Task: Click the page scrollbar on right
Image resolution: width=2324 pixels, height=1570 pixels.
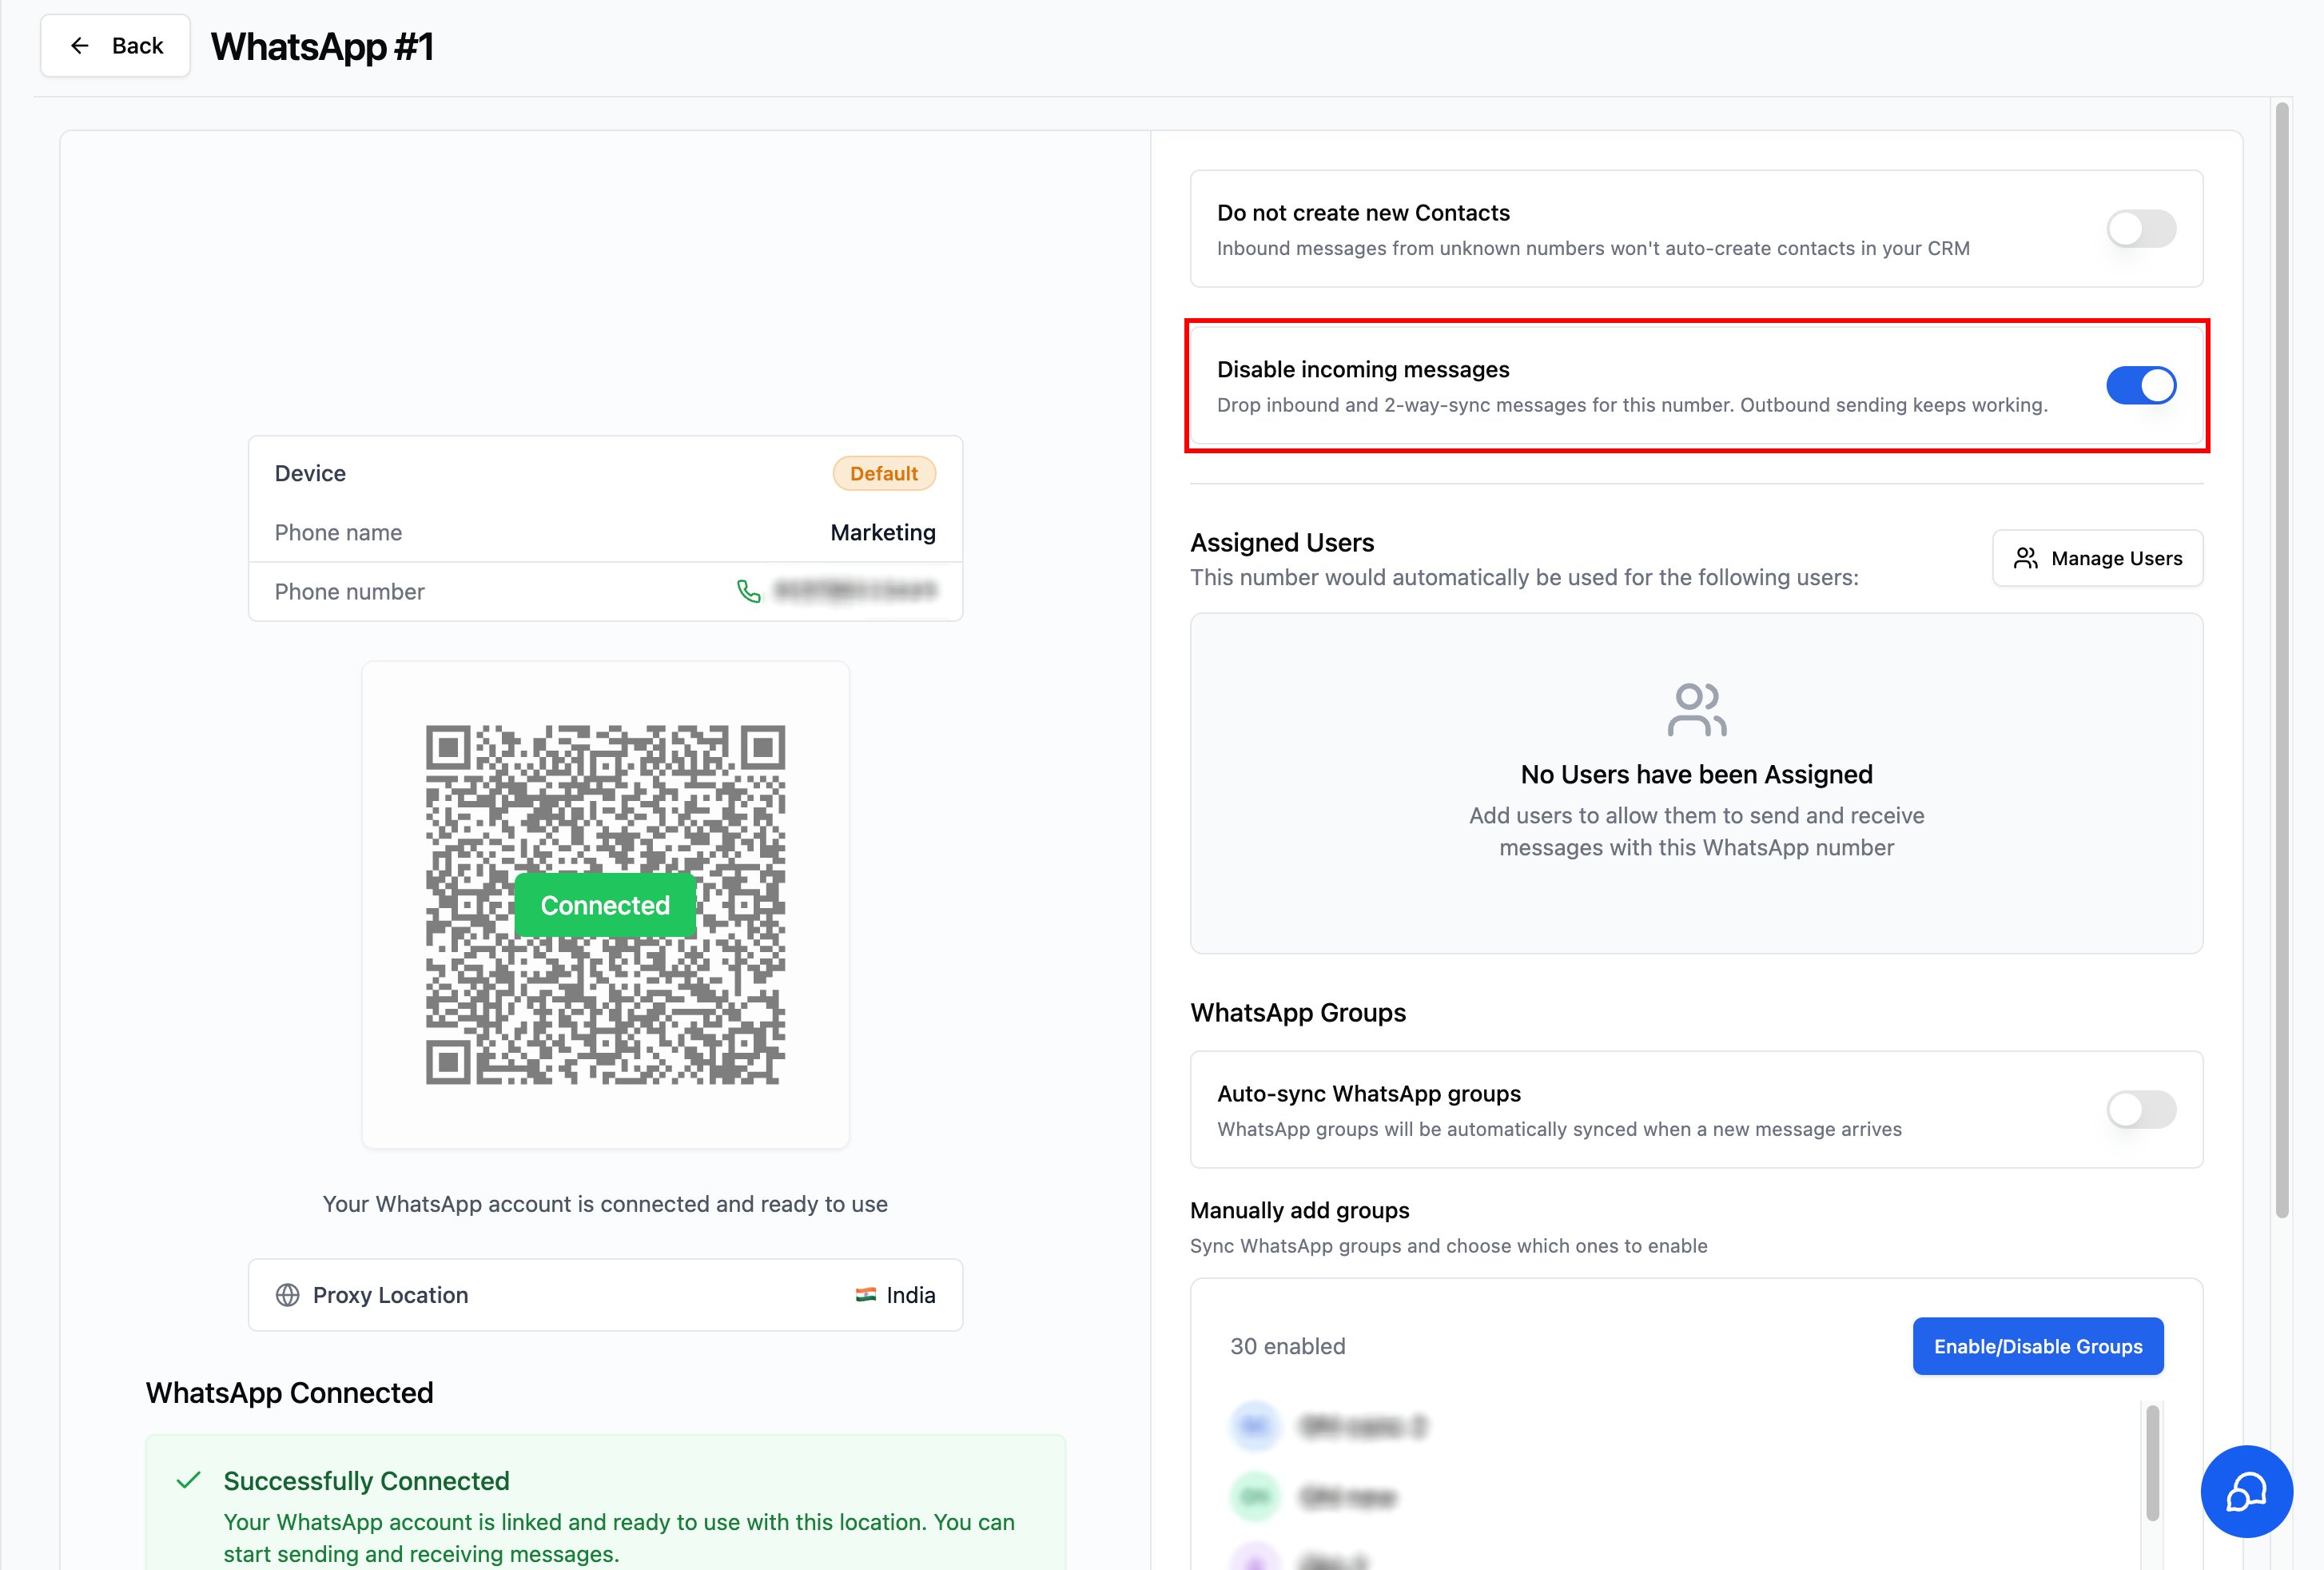Action: (x=2282, y=660)
